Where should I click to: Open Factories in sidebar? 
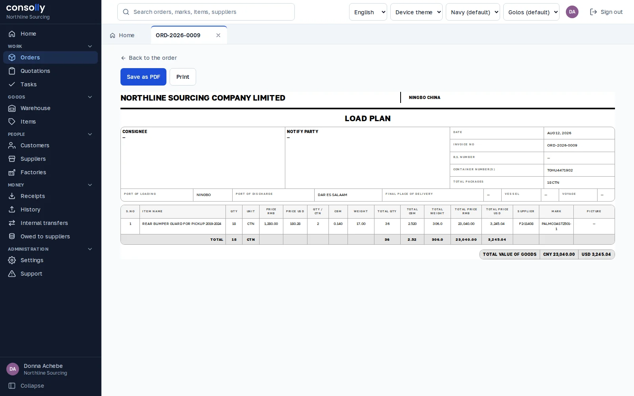click(50, 172)
